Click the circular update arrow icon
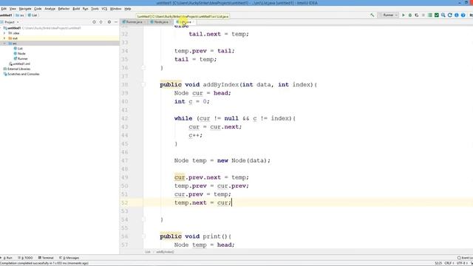This screenshot has height=266, width=473. coord(450,15)
